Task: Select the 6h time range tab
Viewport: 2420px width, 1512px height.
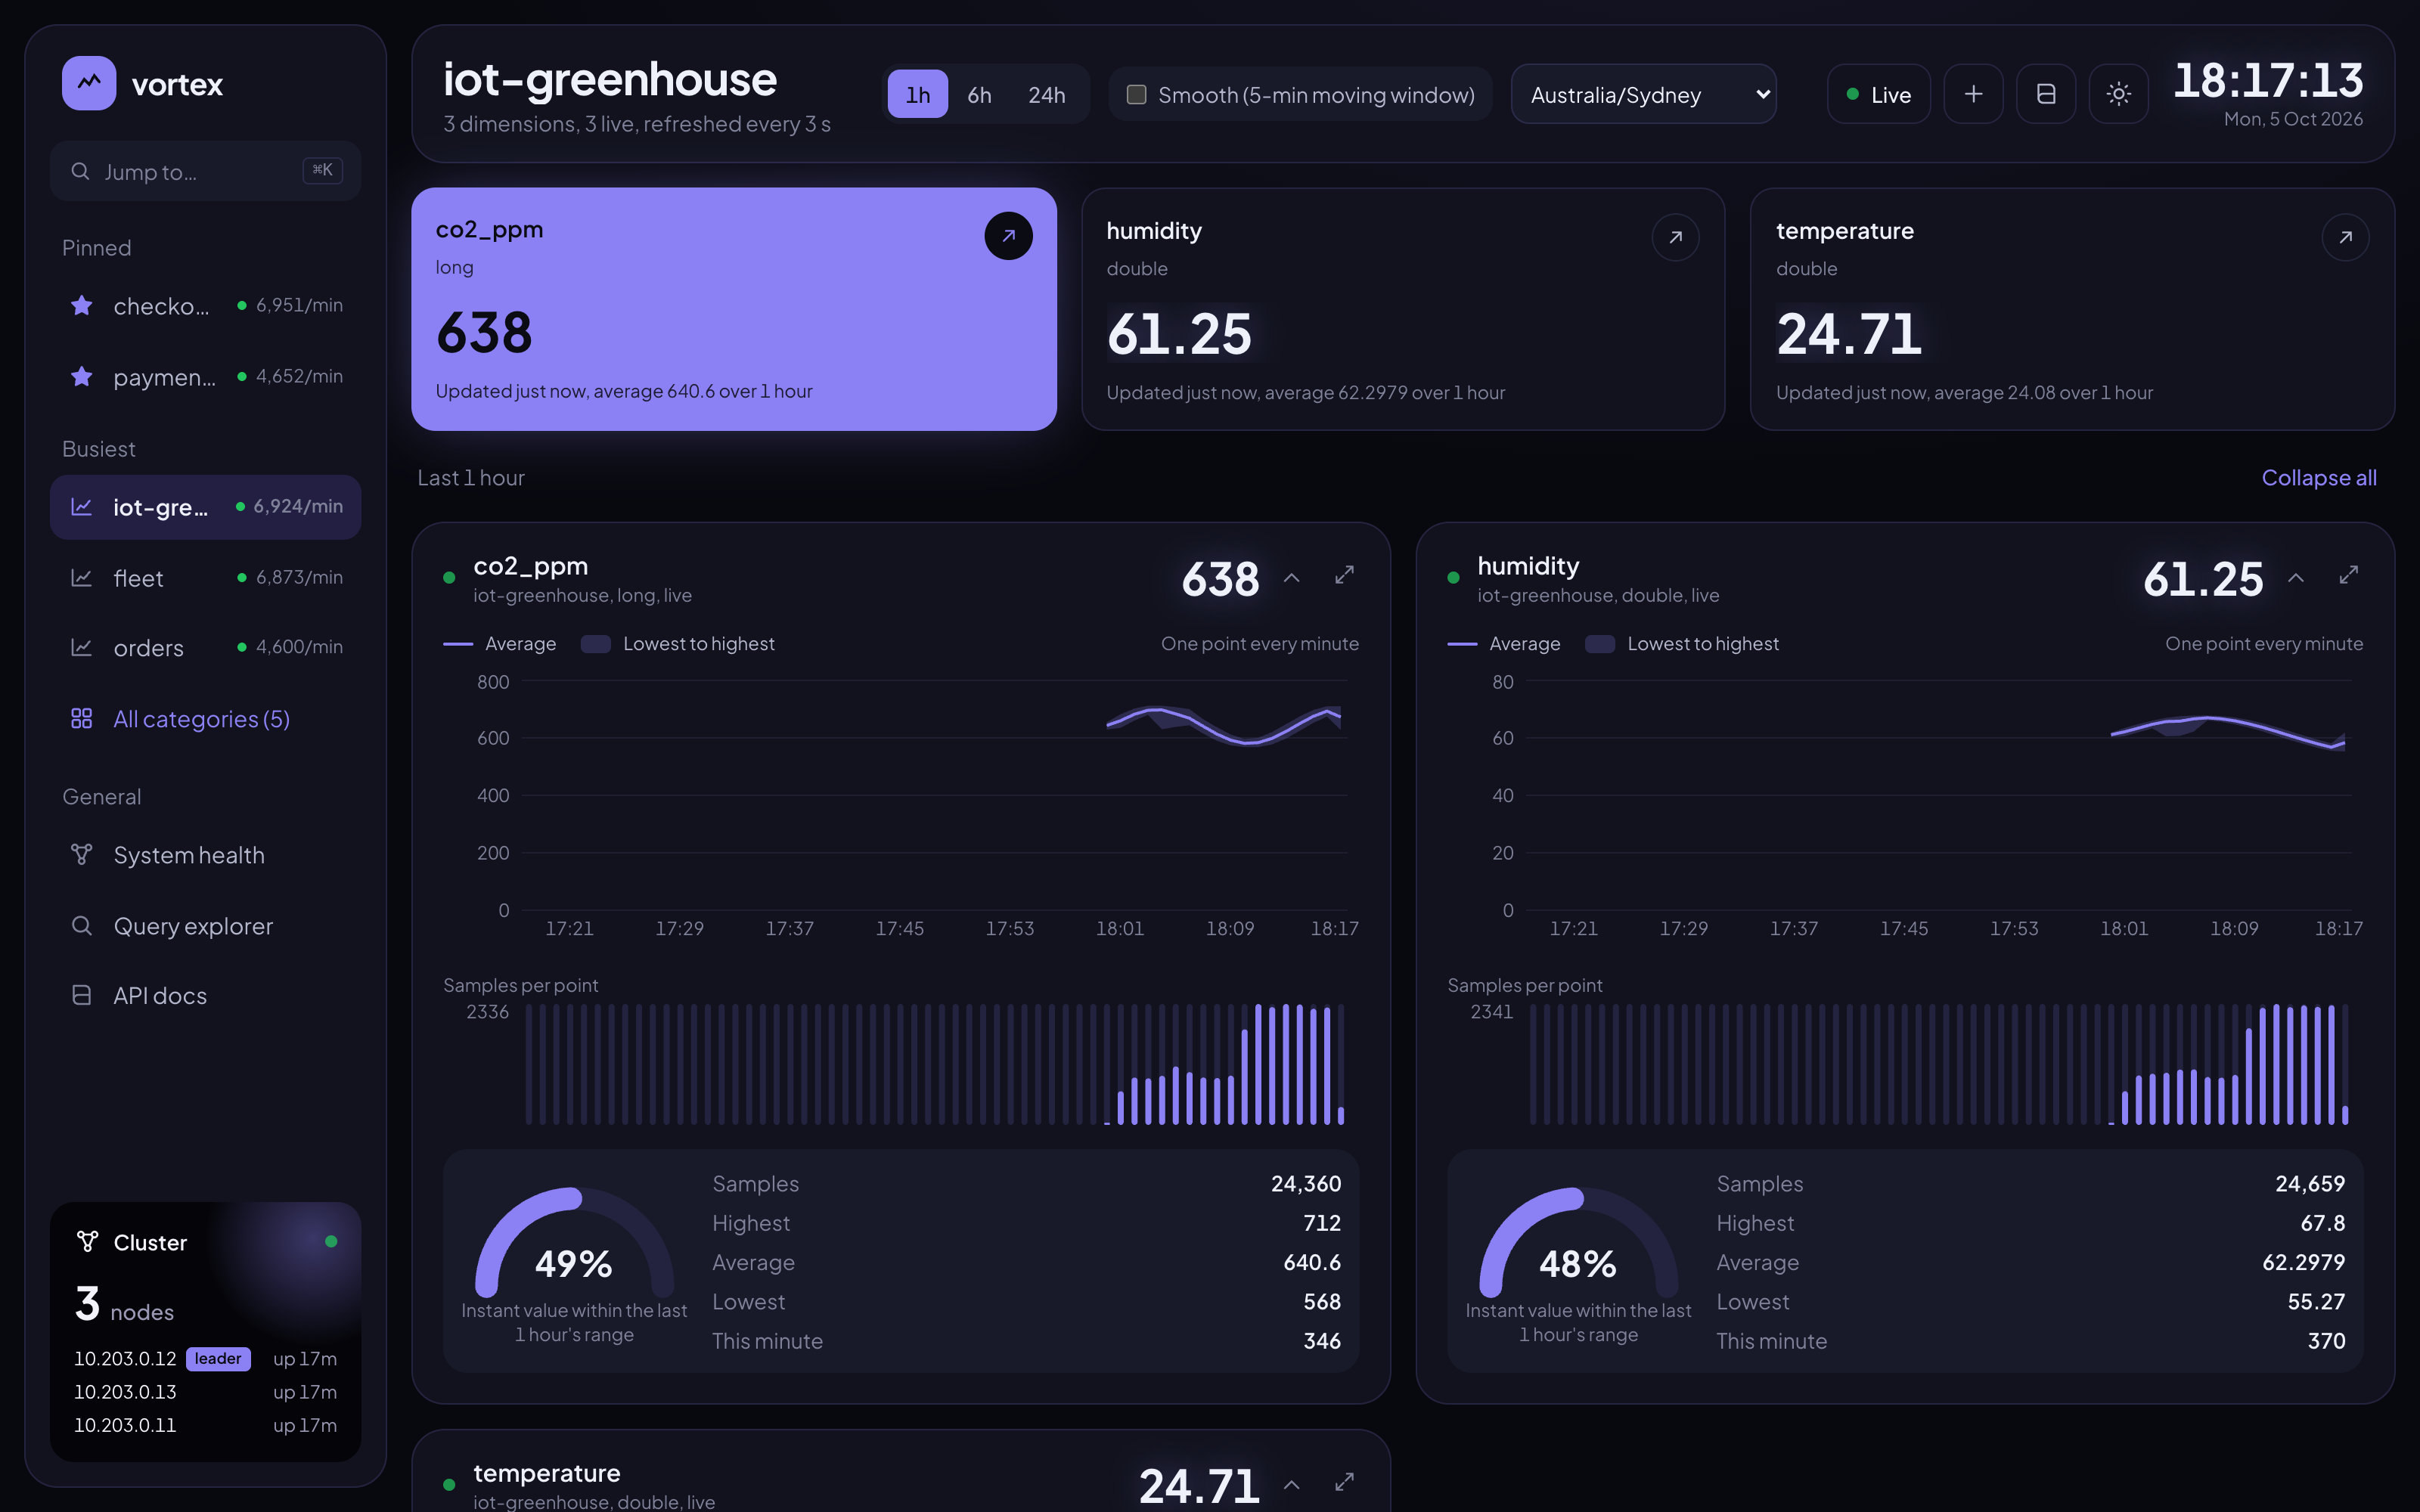Action: pyautogui.click(x=979, y=94)
